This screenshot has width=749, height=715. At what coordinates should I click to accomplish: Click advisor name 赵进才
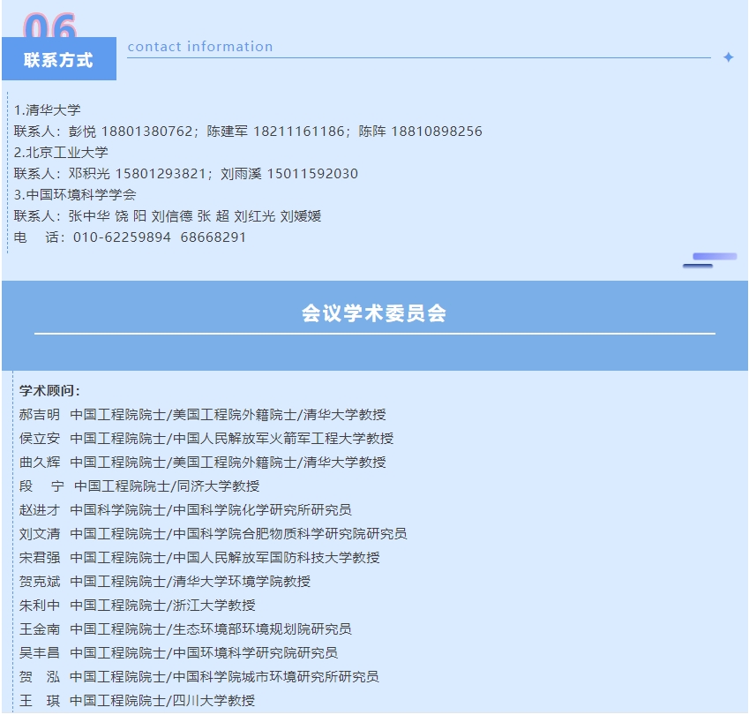[40, 510]
